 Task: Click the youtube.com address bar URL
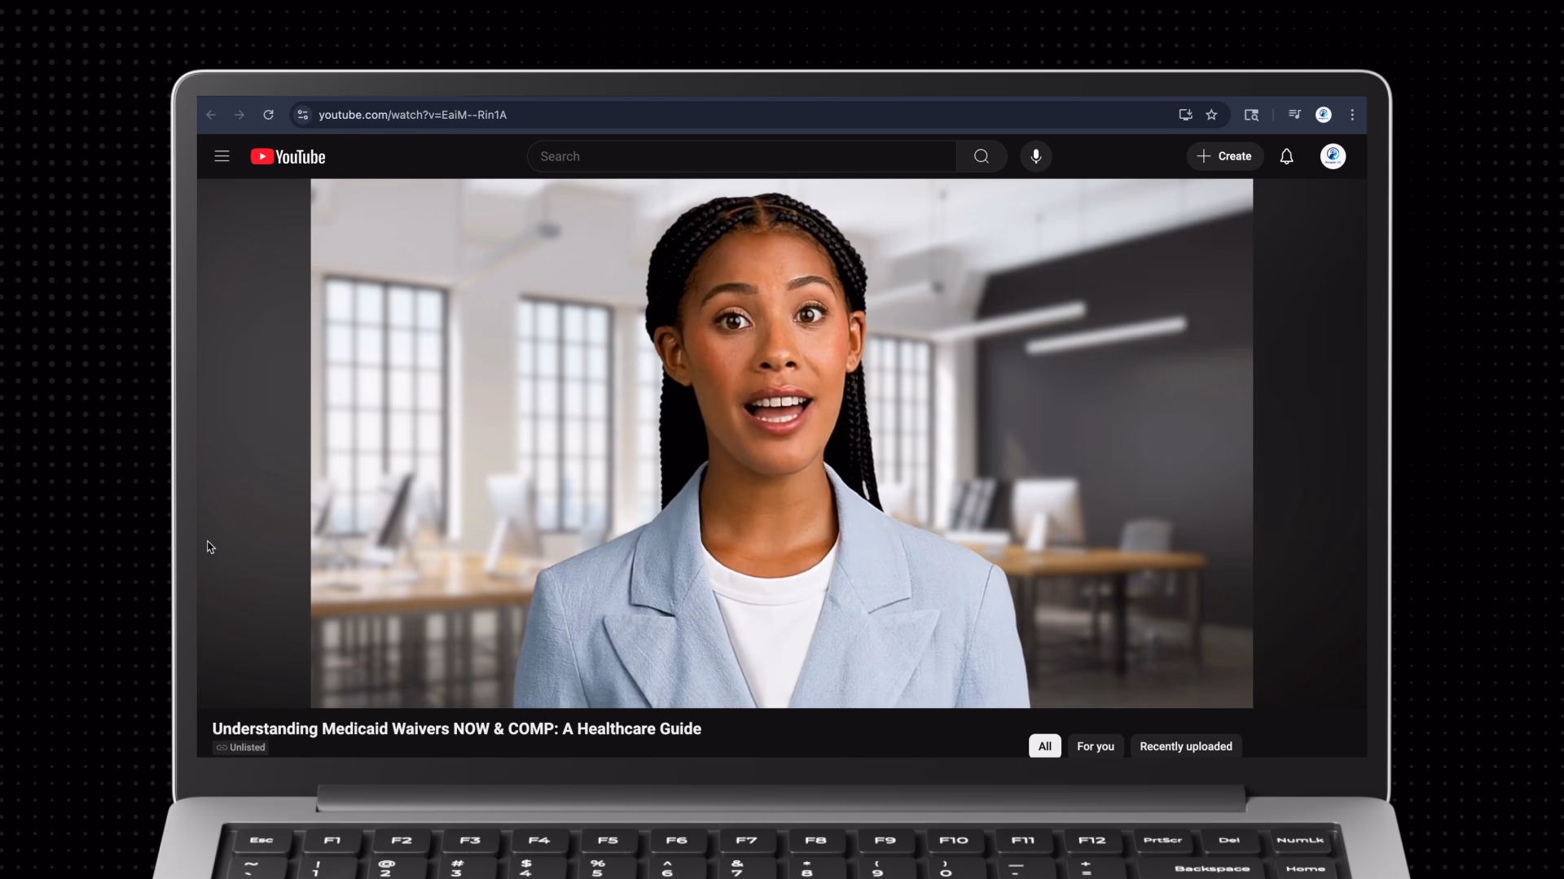[412, 115]
